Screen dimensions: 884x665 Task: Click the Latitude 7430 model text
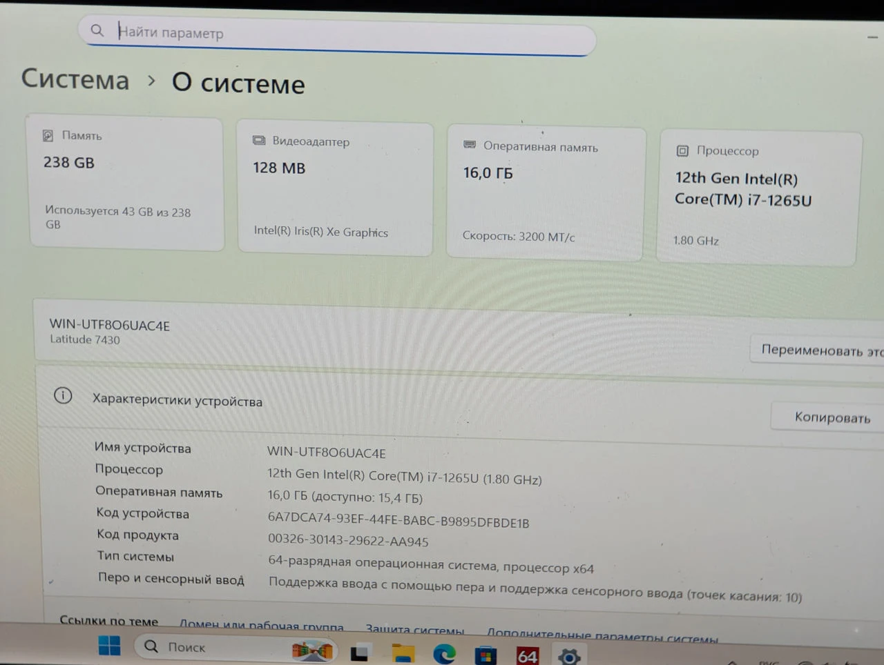click(x=85, y=339)
